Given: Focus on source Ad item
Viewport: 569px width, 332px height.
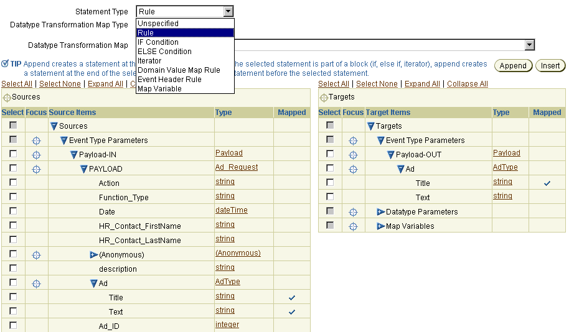Looking at the screenshot, I should 36,284.
